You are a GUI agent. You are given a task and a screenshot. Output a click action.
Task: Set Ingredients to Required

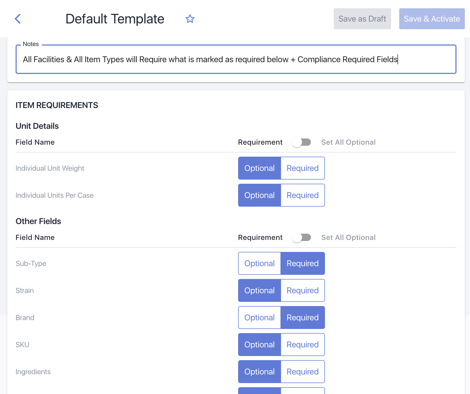[303, 372]
